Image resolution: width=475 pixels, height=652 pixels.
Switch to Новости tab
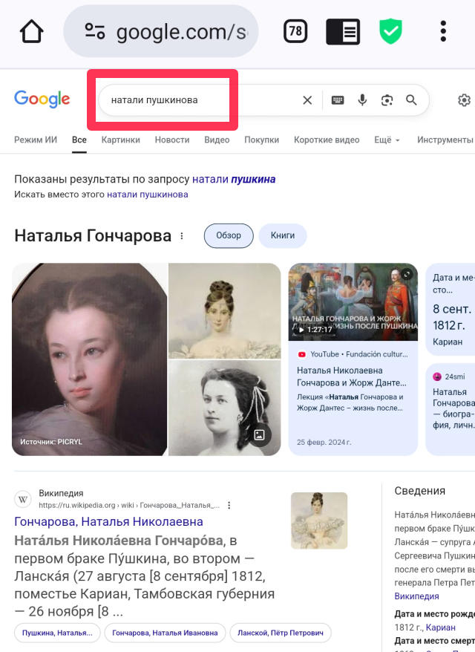pos(172,140)
